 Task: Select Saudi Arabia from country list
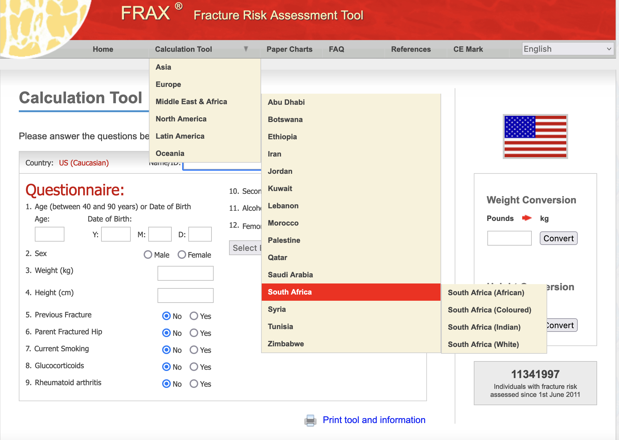tap(351, 275)
